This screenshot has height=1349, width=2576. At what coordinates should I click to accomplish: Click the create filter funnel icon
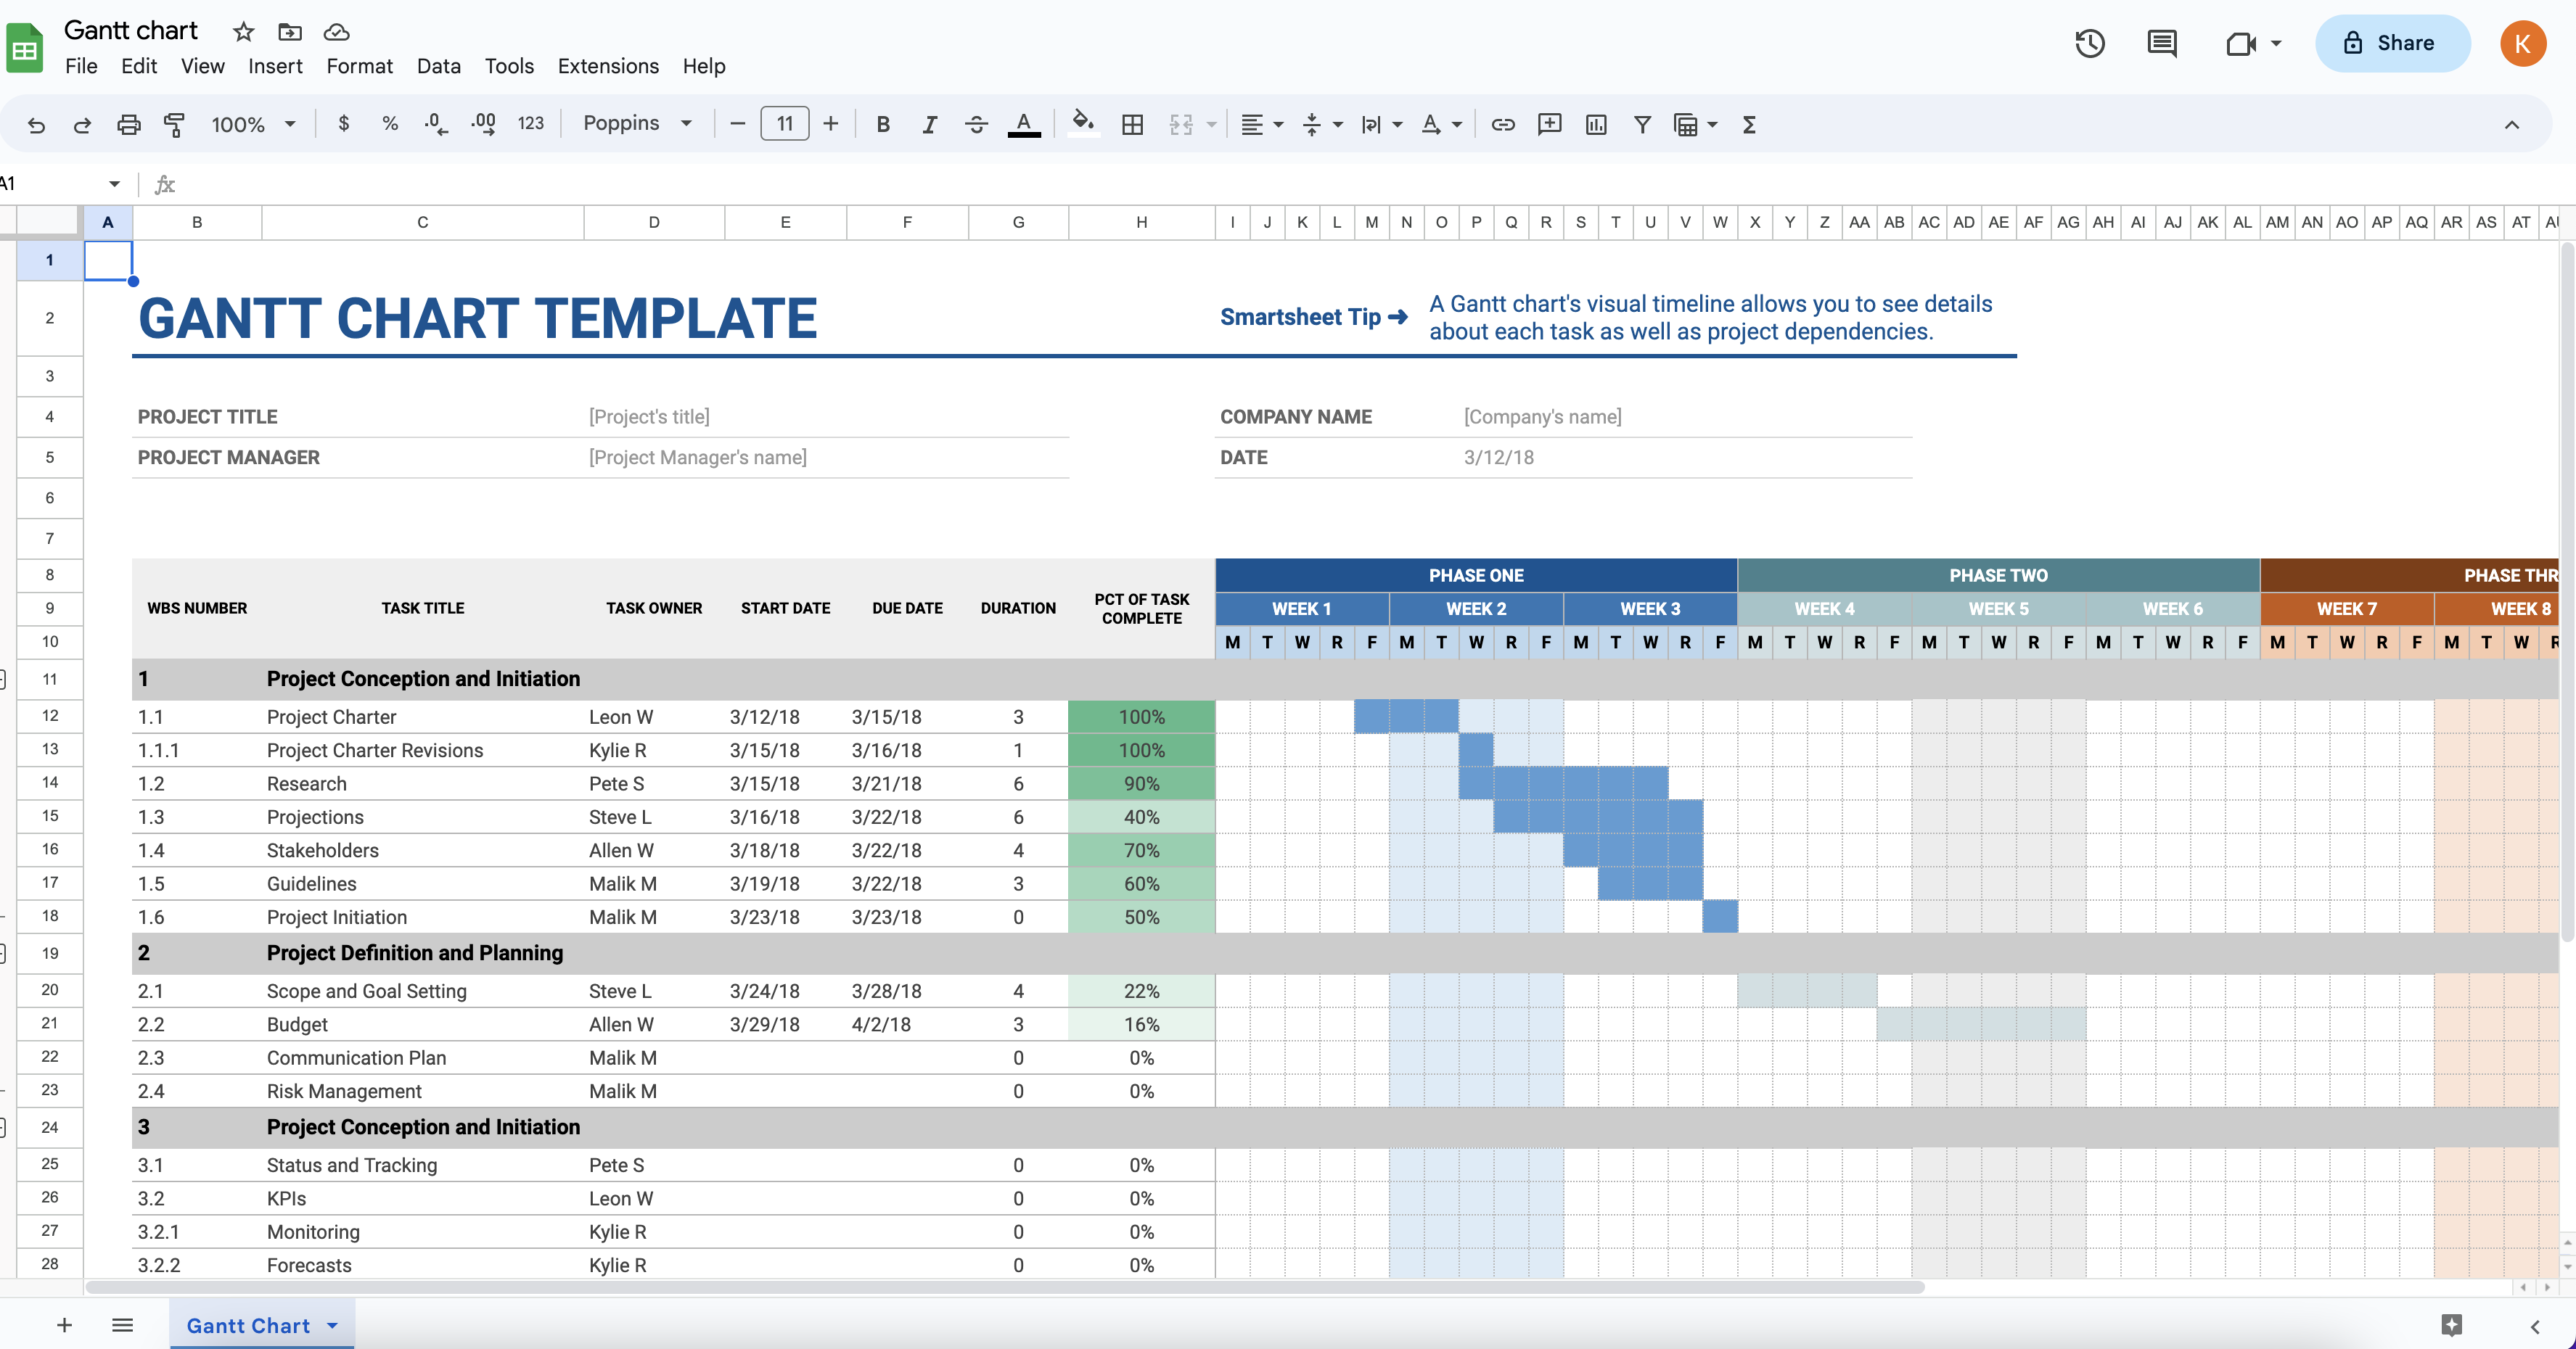click(x=1642, y=124)
